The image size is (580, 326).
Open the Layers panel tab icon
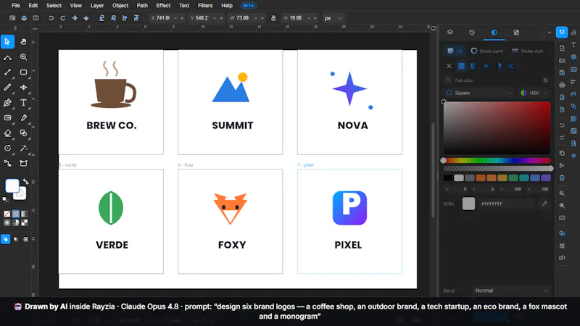[x=449, y=33]
